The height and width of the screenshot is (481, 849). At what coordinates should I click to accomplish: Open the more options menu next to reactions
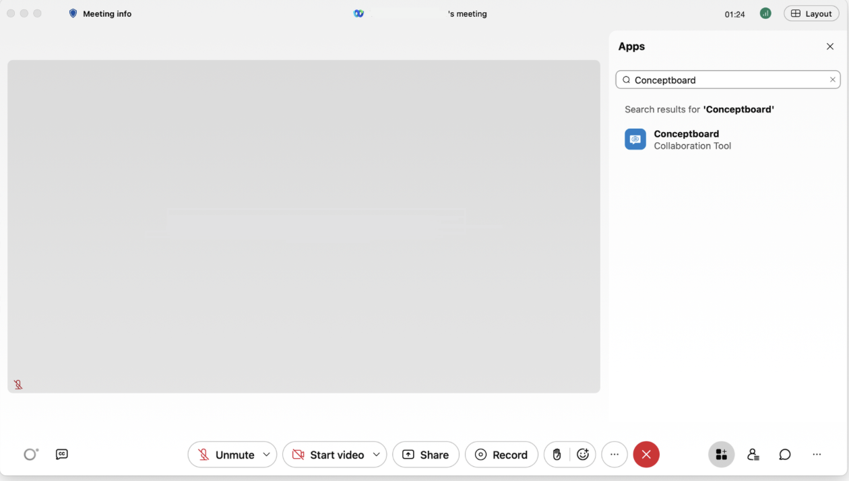tap(614, 454)
